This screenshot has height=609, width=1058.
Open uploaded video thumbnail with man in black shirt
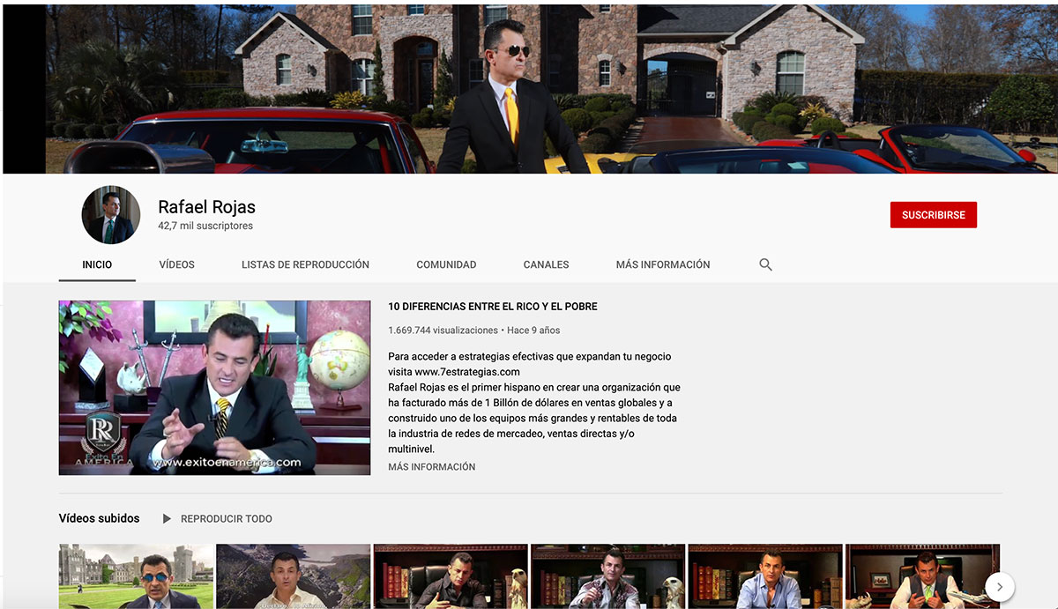click(451, 576)
